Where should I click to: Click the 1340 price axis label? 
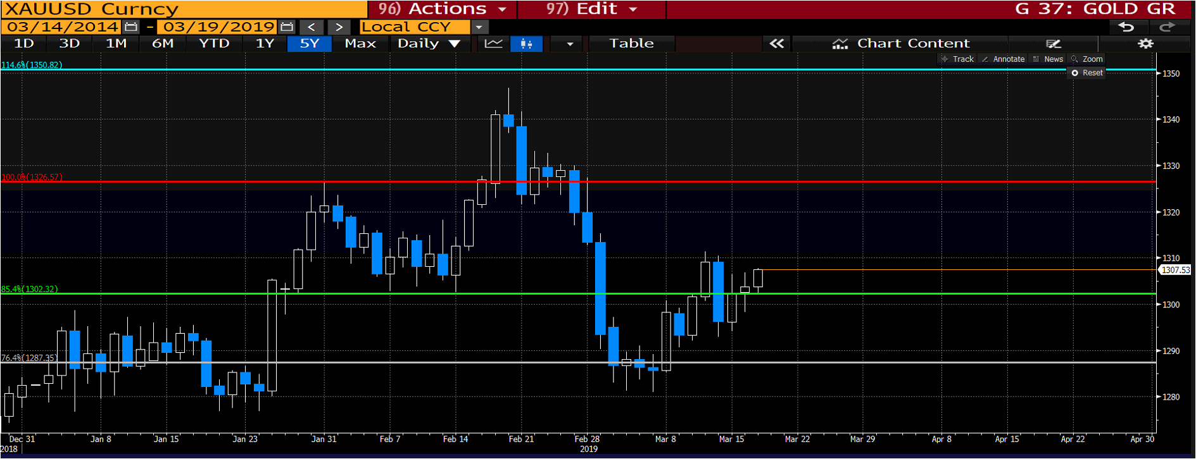coord(1171,119)
